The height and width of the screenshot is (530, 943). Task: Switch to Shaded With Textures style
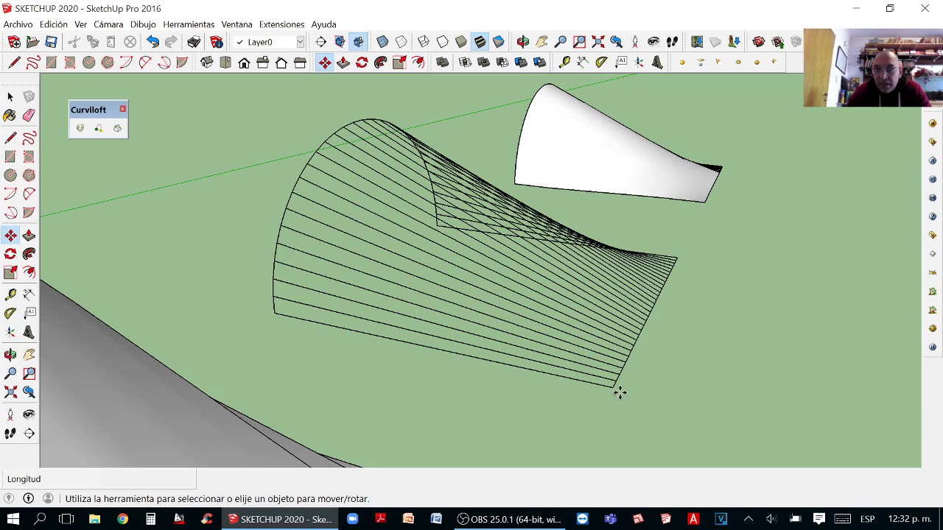pyautogui.click(x=480, y=42)
